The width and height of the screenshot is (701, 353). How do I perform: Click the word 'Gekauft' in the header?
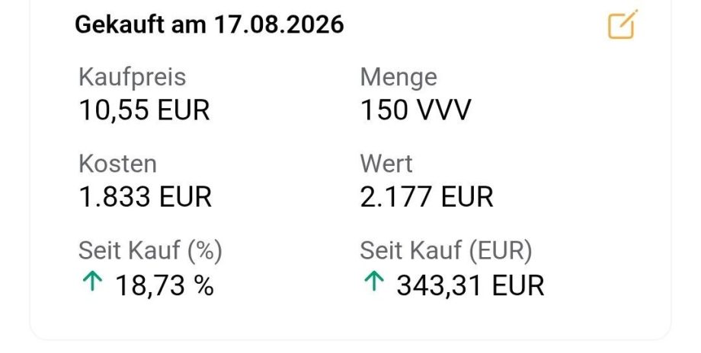click(120, 24)
